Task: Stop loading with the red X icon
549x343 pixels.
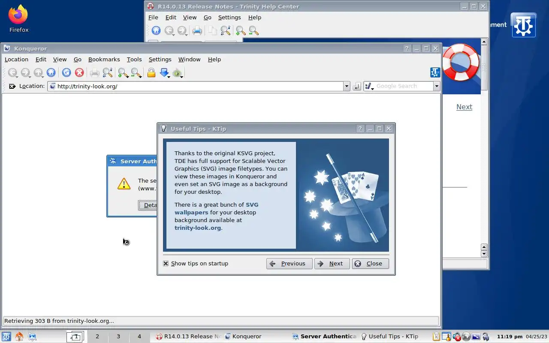Action: pyautogui.click(x=79, y=72)
